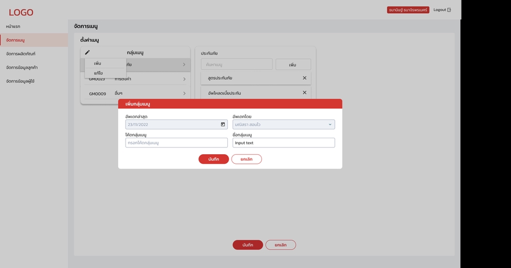Remove the สูตรประกันภัย menu item with X
This screenshot has height=268, width=511.
click(304, 78)
